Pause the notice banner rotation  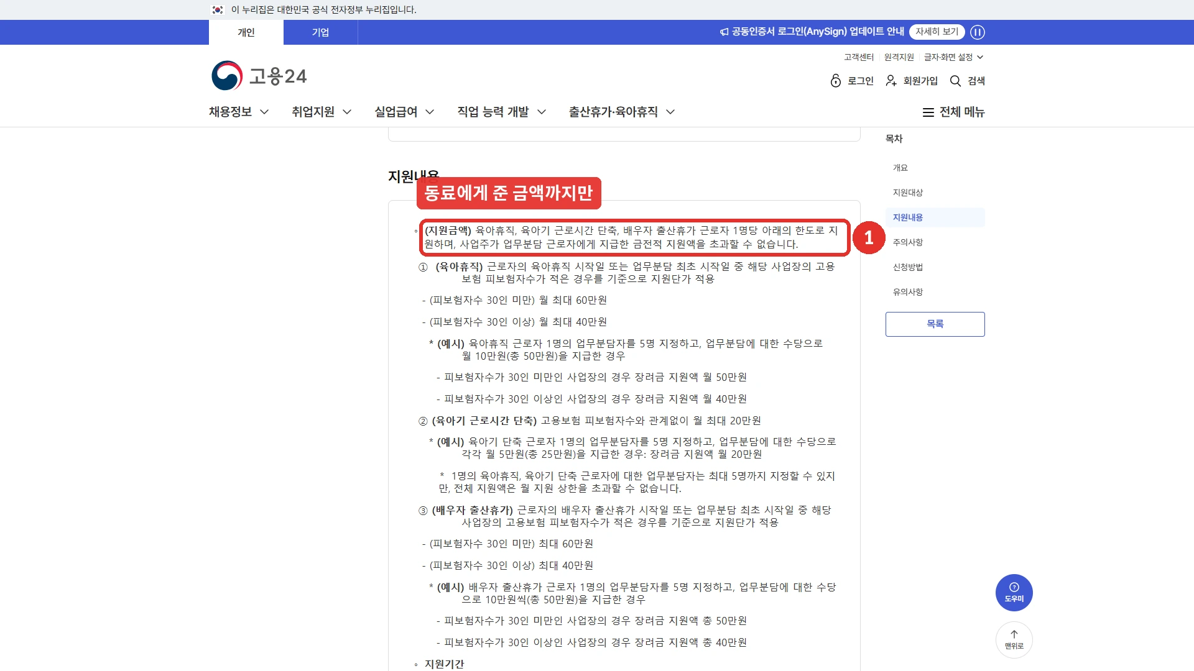click(978, 32)
